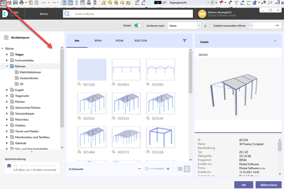The image size is (284, 189).
Task: Go to previous load case arrow
Action: (213, 3)
